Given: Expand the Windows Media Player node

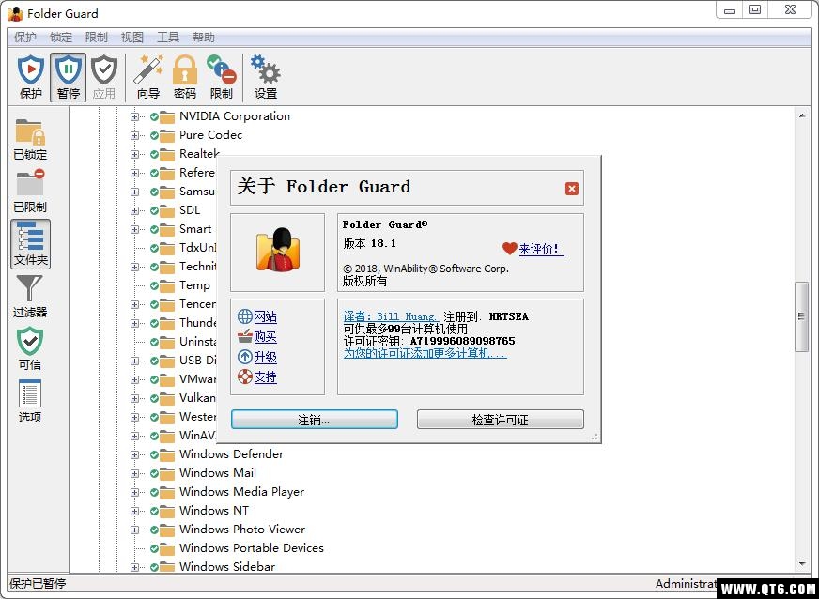Looking at the screenshot, I should coord(134,493).
